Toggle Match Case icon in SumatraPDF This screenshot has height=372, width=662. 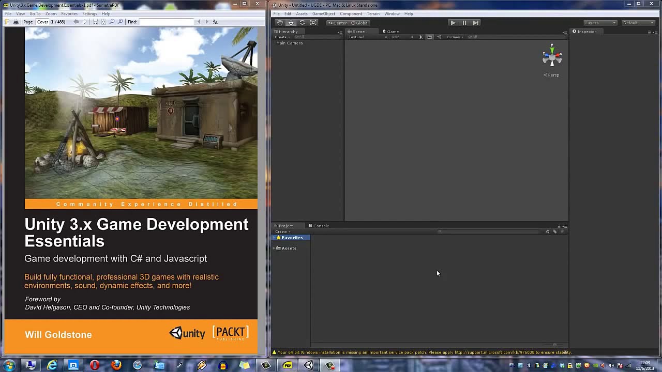tap(215, 22)
